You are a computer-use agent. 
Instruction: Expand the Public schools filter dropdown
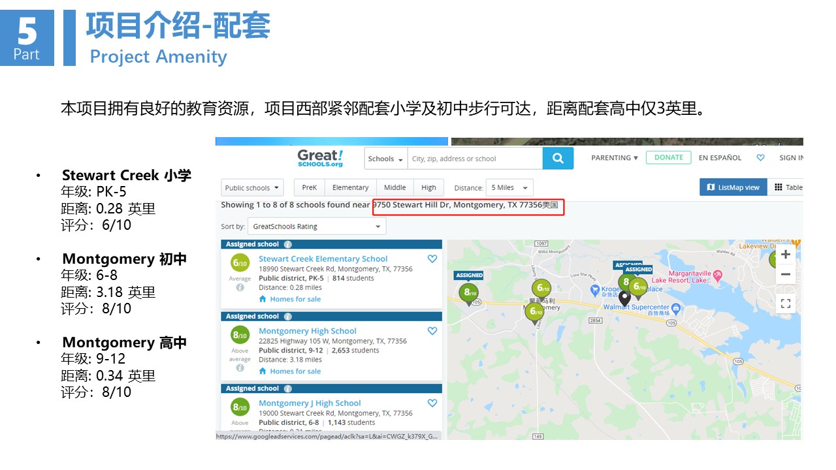[252, 188]
